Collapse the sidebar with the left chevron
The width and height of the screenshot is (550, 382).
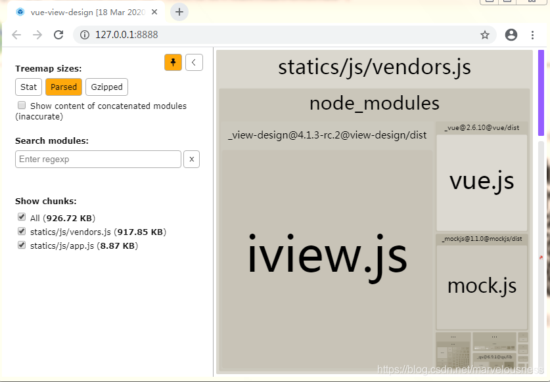coord(194,62)
